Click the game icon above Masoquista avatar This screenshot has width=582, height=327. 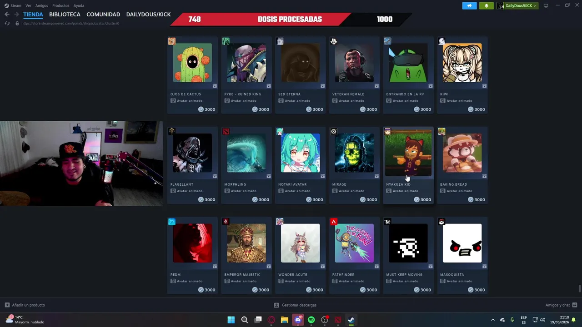[x=442, y=222]
